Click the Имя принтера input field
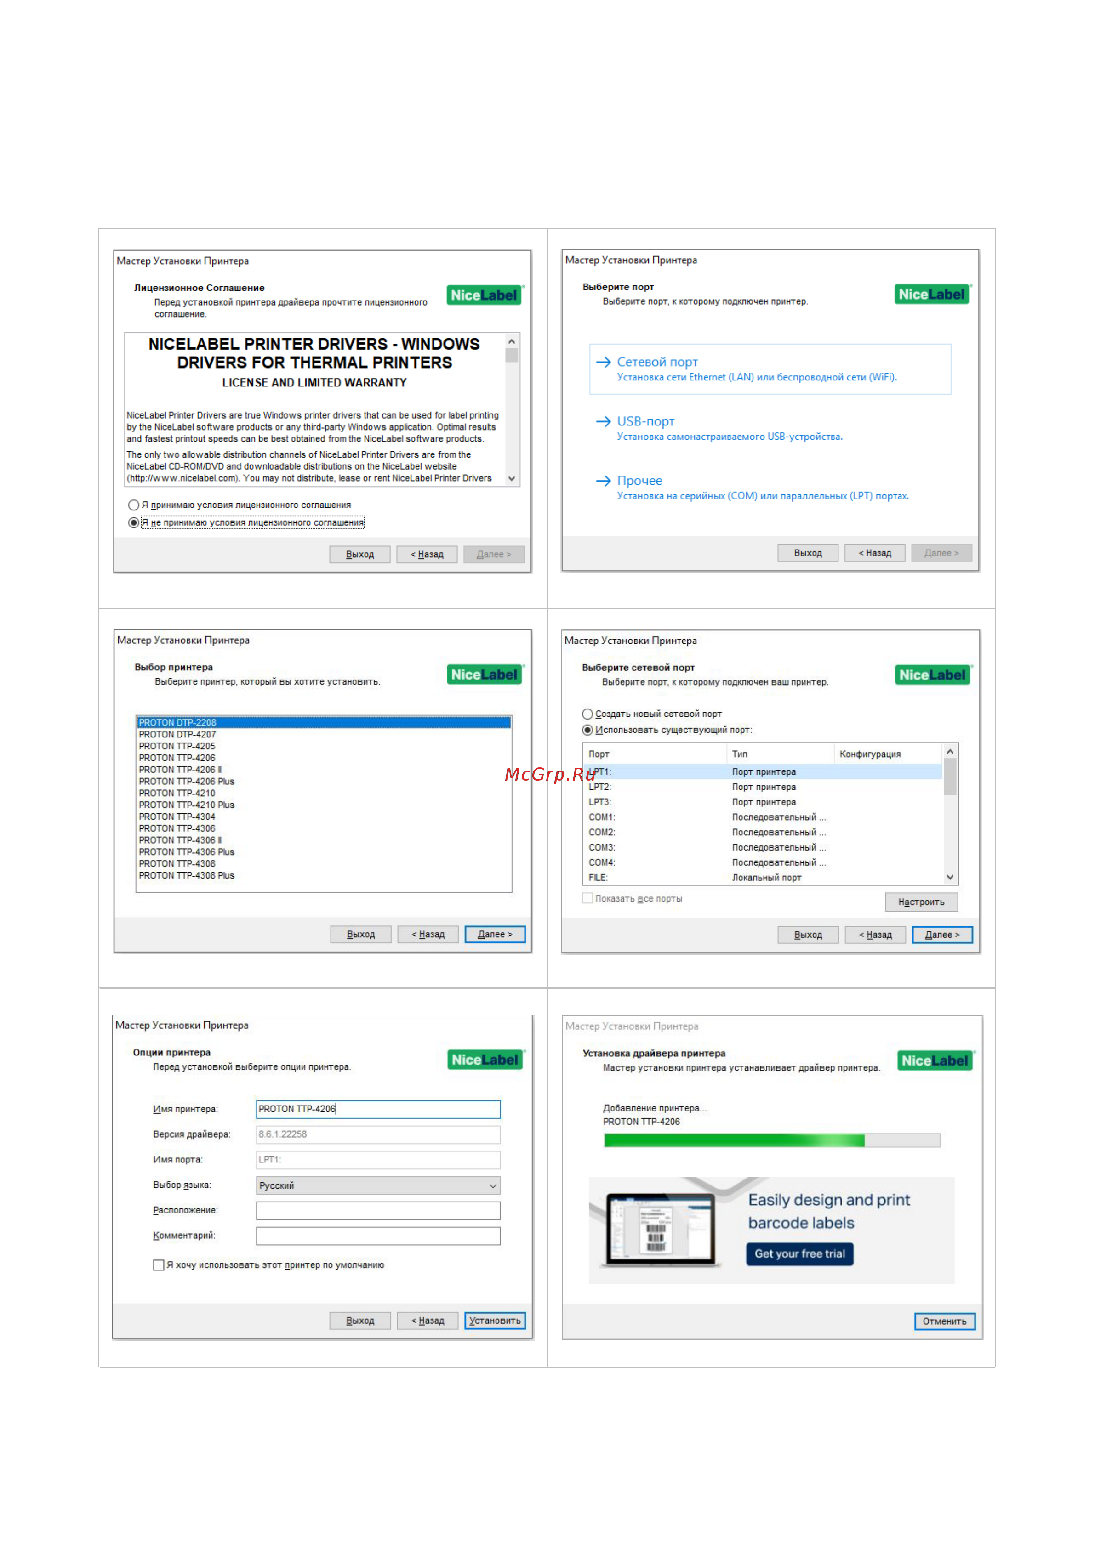The height and width of the screenshot is (1548, 1095). [378, 1109]
